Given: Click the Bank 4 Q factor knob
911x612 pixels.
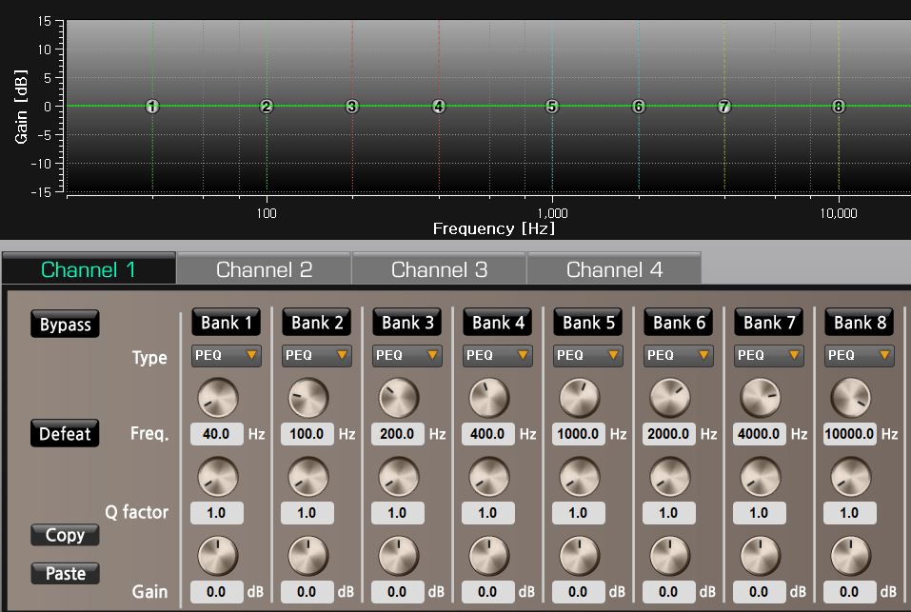Looking at the screenshot, I should (x=488, y=476).
